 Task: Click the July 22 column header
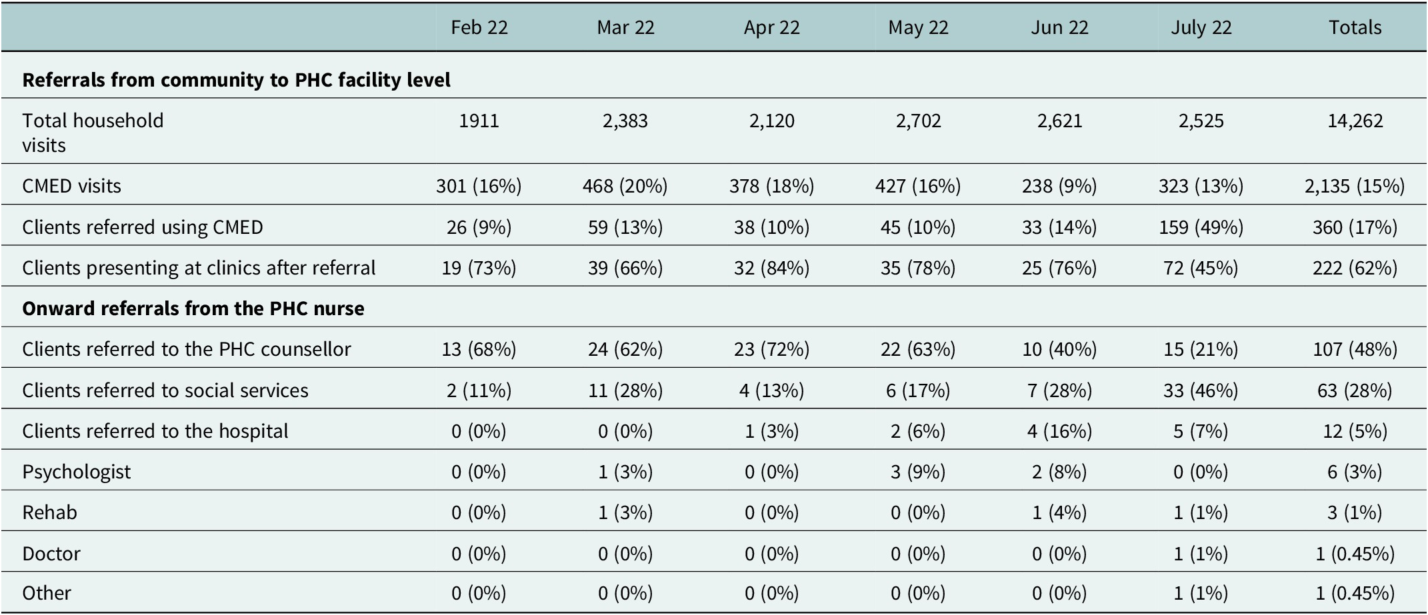(1201, 27)
